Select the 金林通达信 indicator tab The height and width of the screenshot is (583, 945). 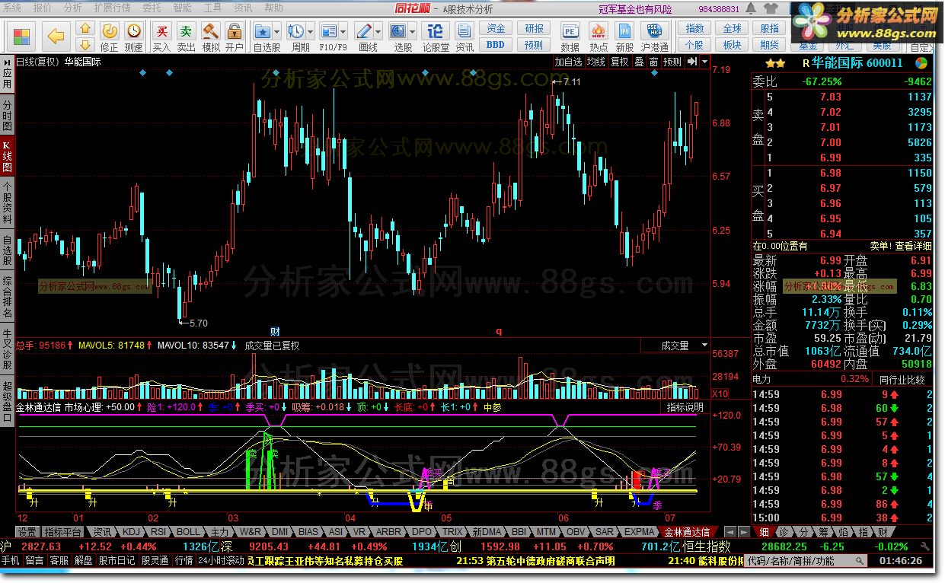(688, 532)
